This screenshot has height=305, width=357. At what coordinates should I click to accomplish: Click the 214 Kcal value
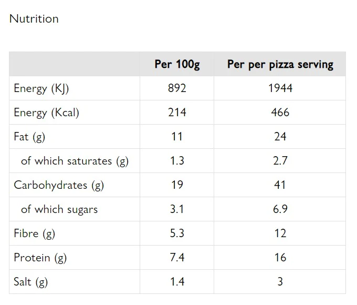click(x=177, y=113)
